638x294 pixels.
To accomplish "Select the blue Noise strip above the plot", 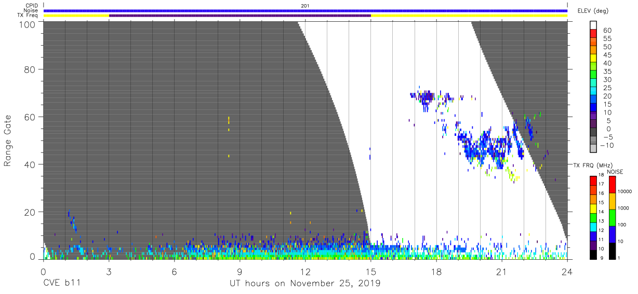I will tap(305, 10).
